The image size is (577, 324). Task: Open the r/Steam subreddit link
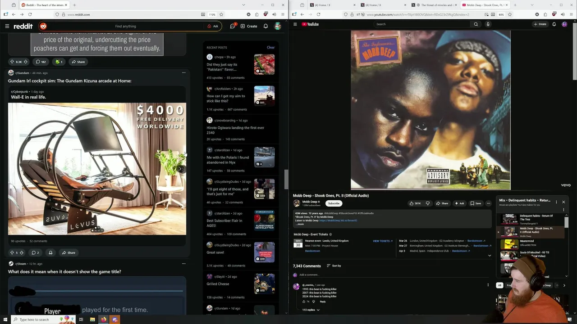[x=21, y=264]
